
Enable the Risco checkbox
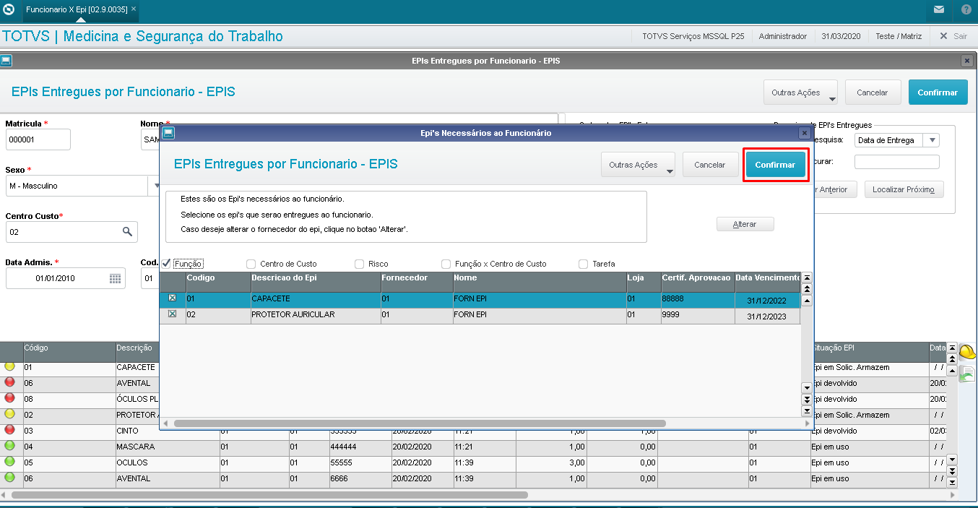pyautogui.click(x=359, y=264)
